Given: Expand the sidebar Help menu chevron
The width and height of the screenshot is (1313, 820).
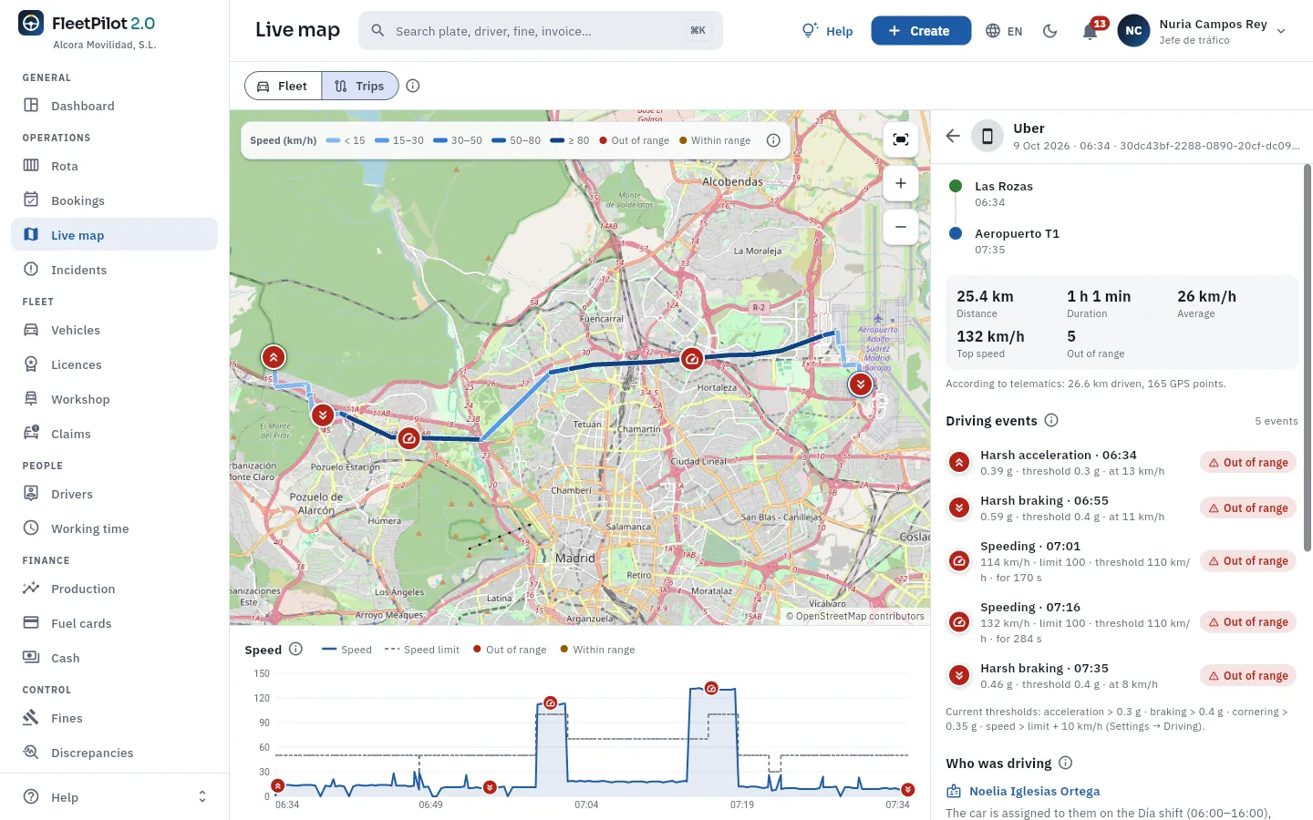Looking at the screenshot, I should [x=202, y=797].
